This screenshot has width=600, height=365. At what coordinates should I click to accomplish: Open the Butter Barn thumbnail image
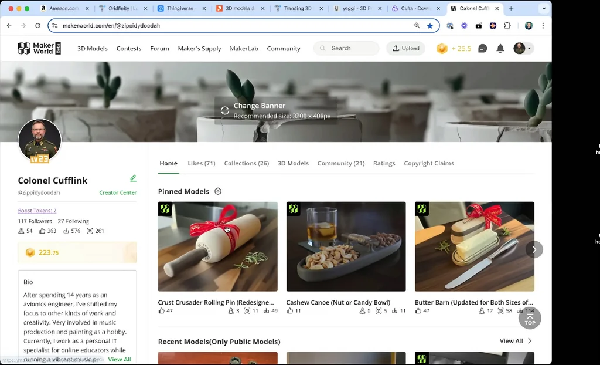[475, 246]
